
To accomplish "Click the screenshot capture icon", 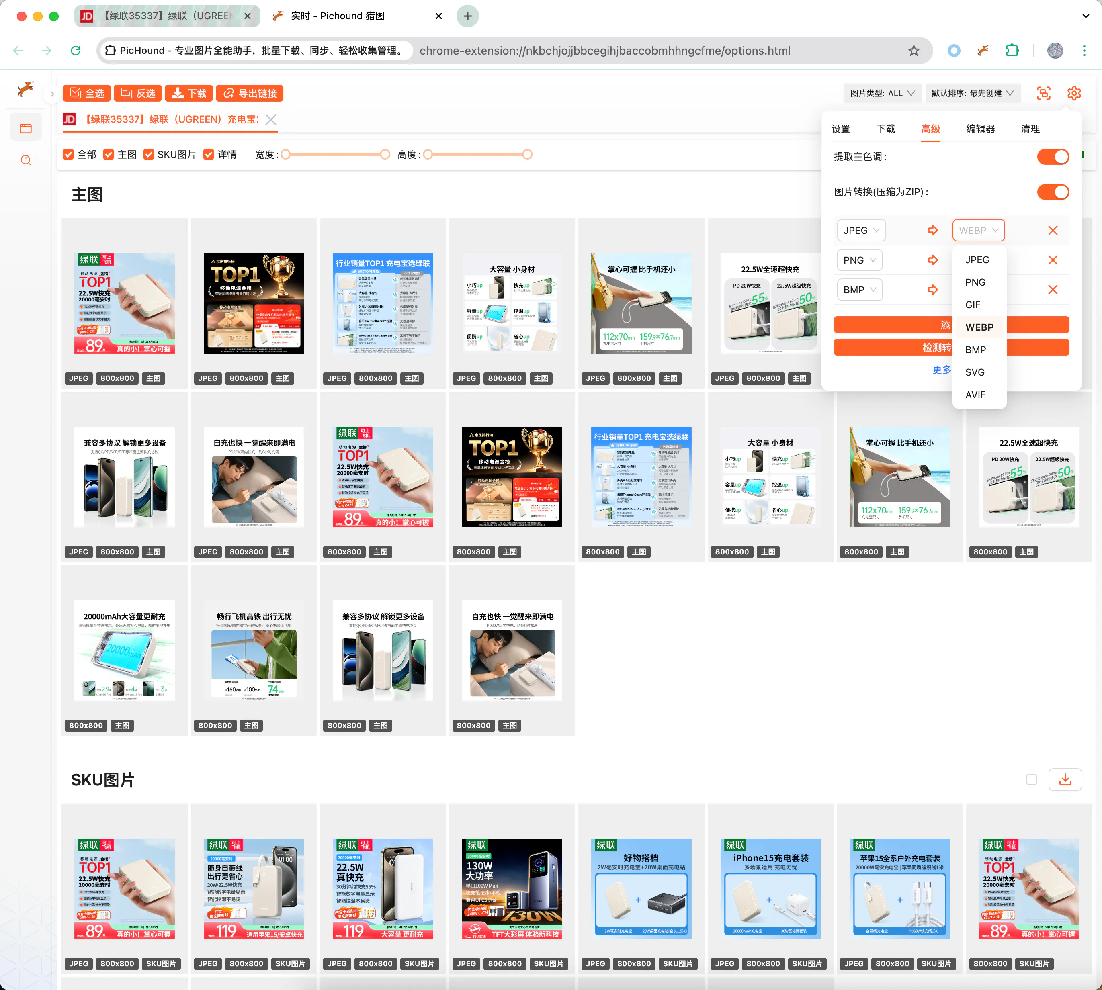I will 1043,93.
